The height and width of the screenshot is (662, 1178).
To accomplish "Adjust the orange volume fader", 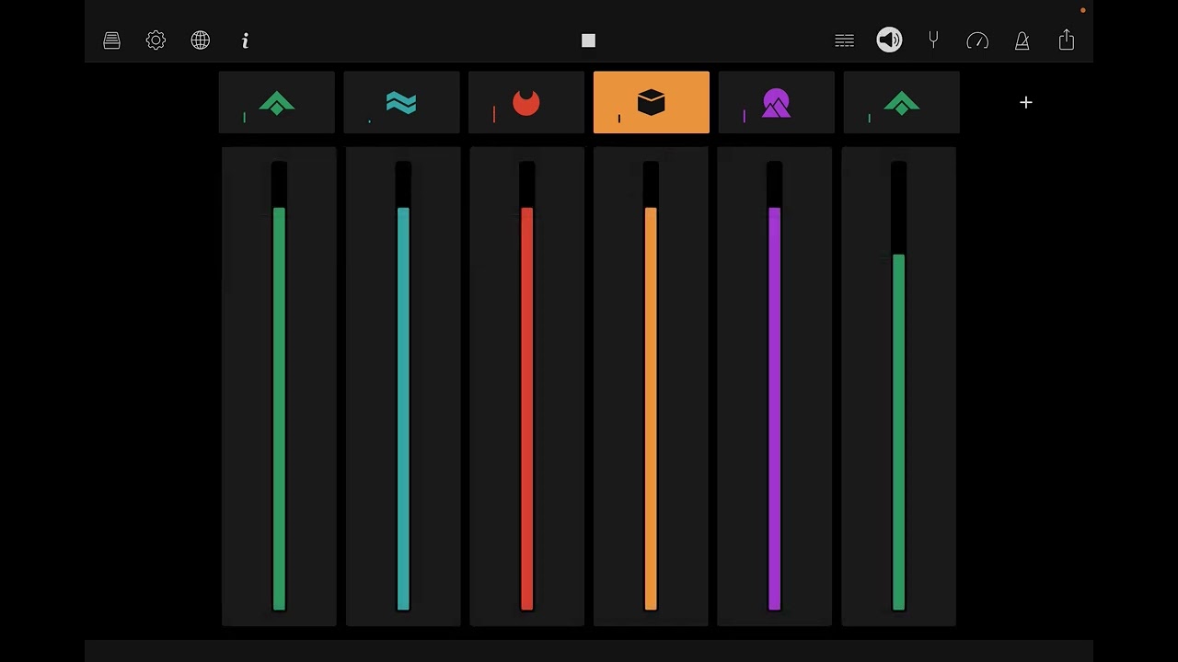I will point(651,386).
